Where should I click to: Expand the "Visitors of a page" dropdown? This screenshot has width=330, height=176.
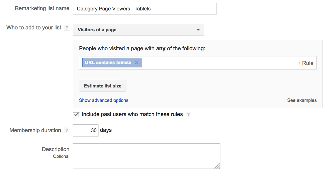click(138, 30)
